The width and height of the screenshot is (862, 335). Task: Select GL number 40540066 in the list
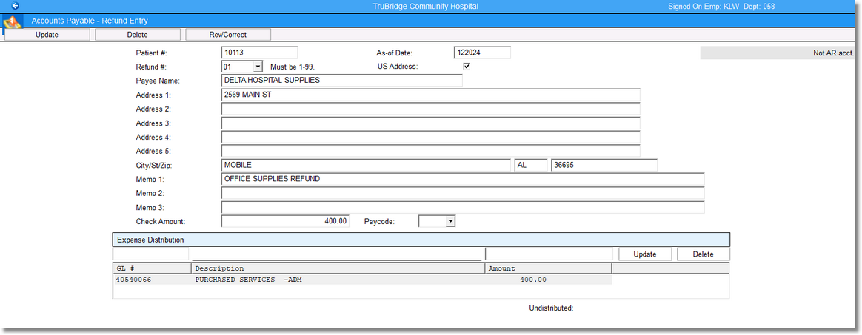(133, 280)
